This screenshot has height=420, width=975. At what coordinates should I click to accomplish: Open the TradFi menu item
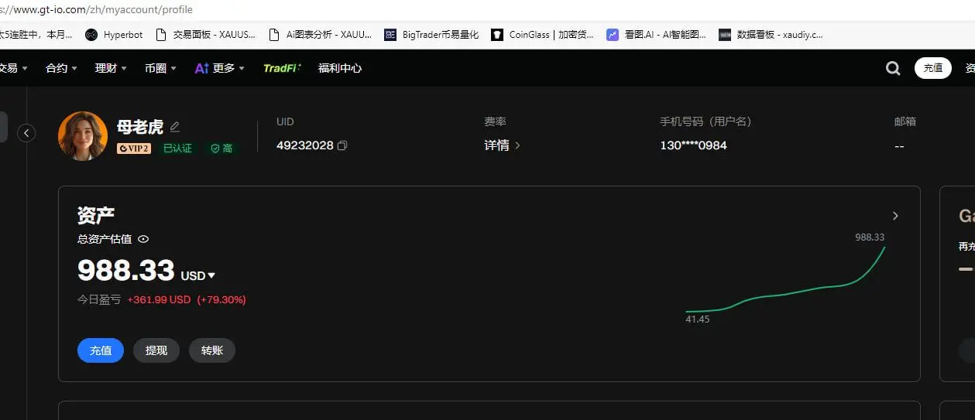click(x=282, y=68)
